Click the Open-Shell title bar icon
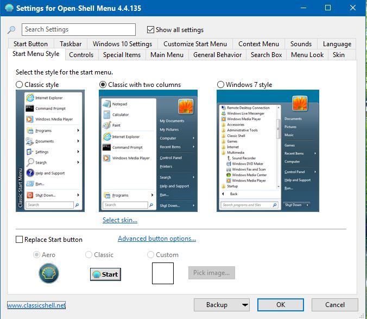Viewport: 367px width, 319px height. coord(8,8)
